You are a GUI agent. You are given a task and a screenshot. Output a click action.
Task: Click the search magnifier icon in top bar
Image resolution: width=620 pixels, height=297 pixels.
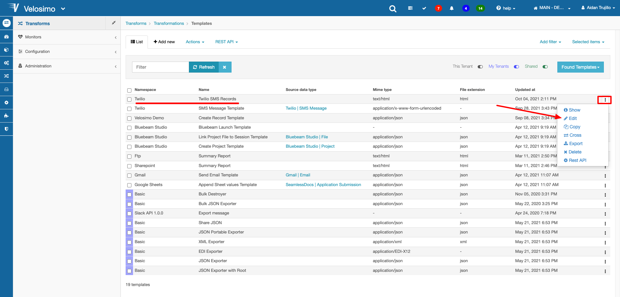(x=393, y=8)
